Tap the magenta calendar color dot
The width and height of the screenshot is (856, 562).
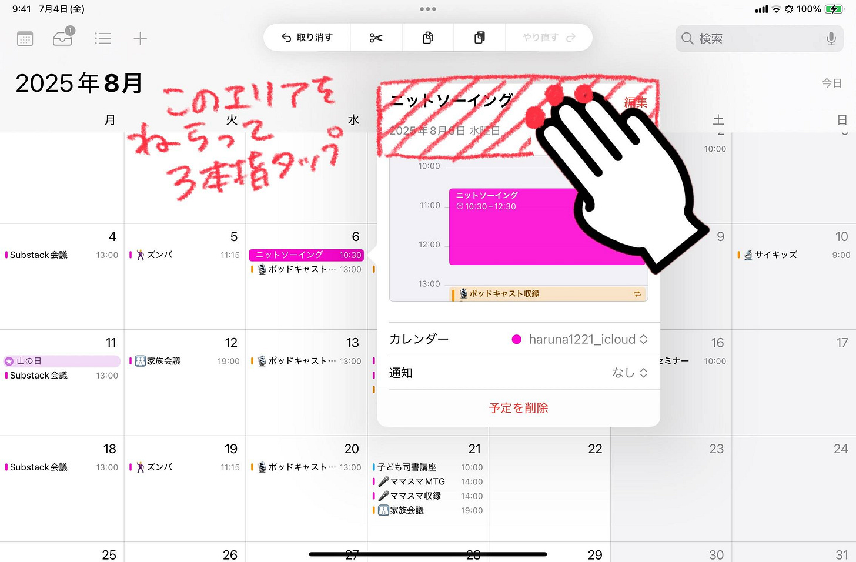point(516,339)
